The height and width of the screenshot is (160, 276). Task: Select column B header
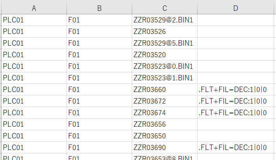pos(99,8)
